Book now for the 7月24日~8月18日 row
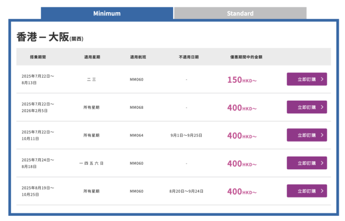345x221 pixels. coord(306,163)
